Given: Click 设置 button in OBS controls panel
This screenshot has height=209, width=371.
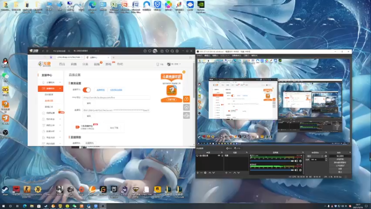Looking at the screenshot, I should click(x=340, y=169).
